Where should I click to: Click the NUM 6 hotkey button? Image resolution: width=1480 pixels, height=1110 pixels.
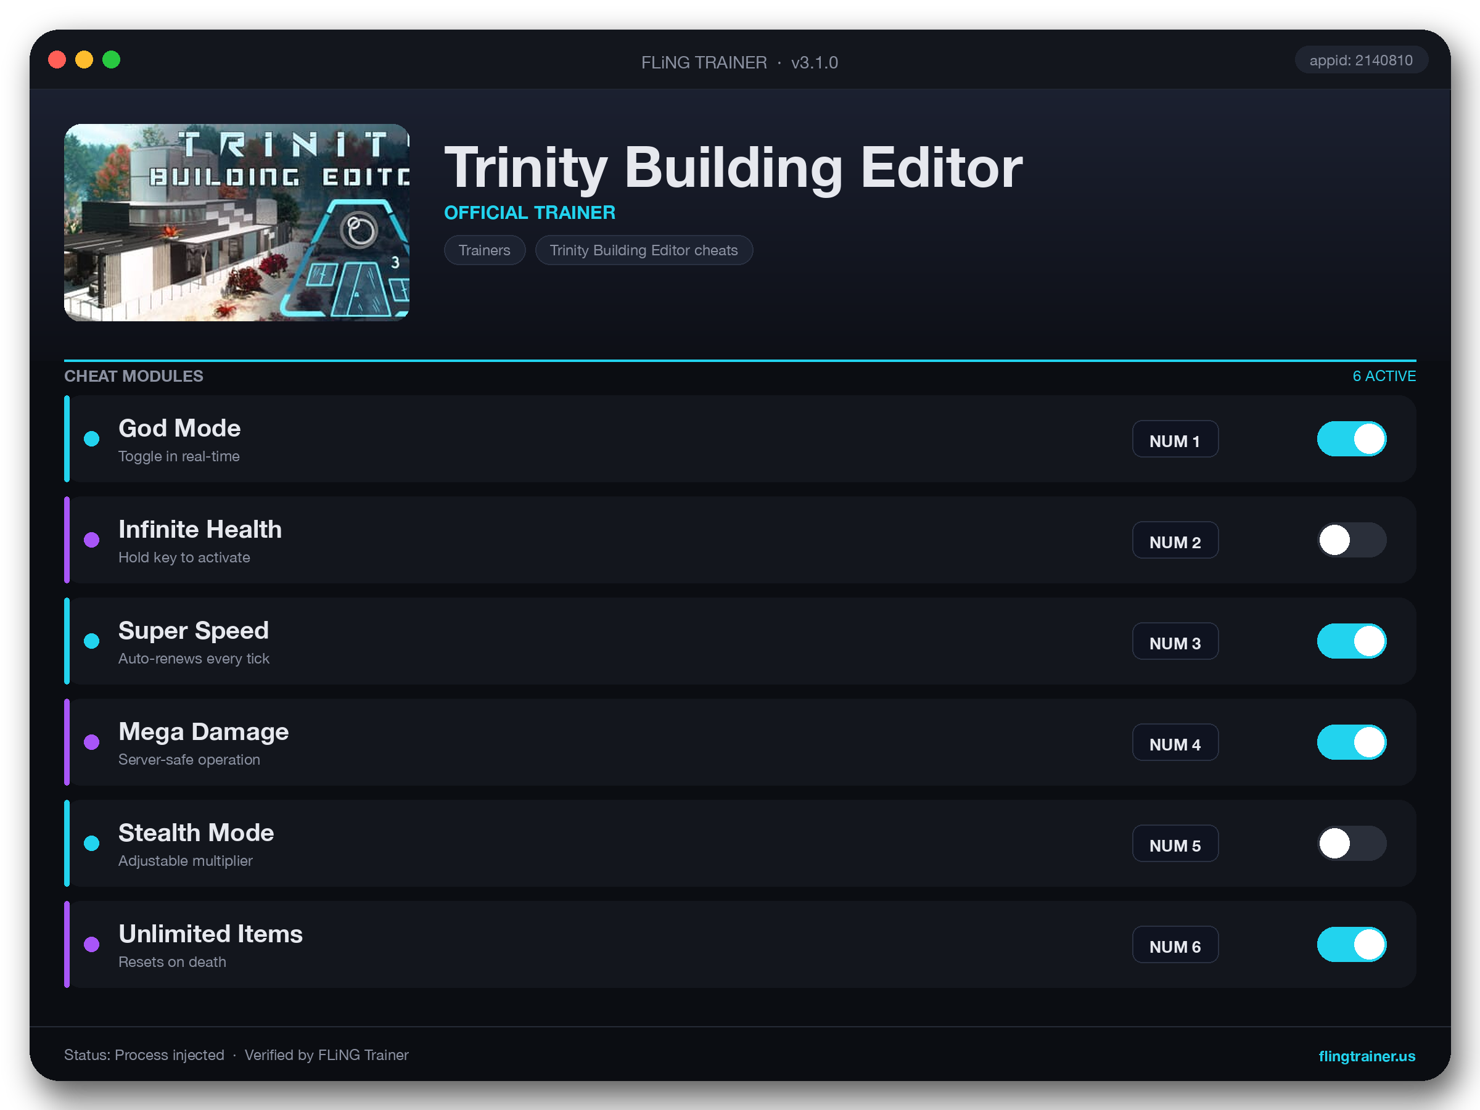1175,944
